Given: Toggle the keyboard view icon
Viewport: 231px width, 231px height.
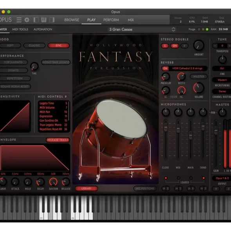Looking at the screenshot, I should coord(44,20).
